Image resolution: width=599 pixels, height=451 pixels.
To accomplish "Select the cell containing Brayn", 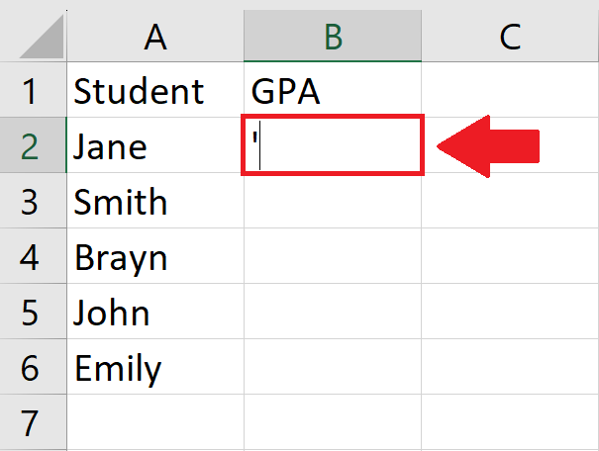I will coord(155,255).
